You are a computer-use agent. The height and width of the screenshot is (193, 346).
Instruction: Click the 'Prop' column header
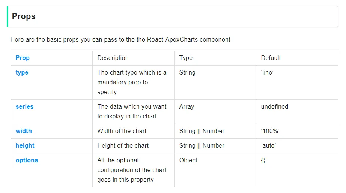pyautogui.click(x=23, y=58)
